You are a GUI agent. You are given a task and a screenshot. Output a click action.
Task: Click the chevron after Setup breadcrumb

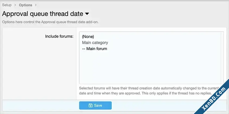click(15, 5)
